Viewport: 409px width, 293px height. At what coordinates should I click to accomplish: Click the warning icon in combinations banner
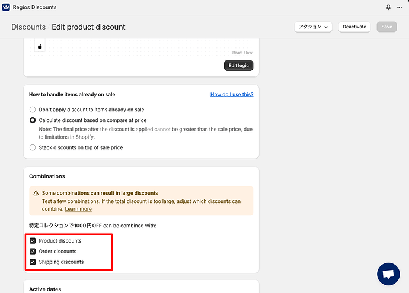(36, 193)
